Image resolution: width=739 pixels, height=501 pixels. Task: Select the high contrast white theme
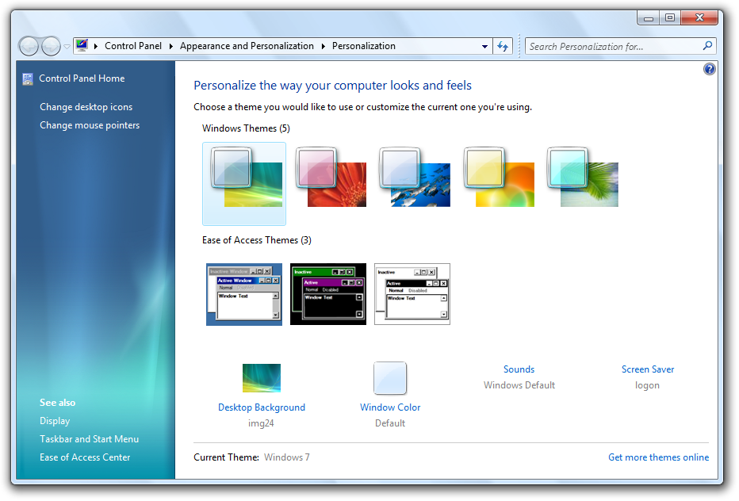click(x=412, y=295)
